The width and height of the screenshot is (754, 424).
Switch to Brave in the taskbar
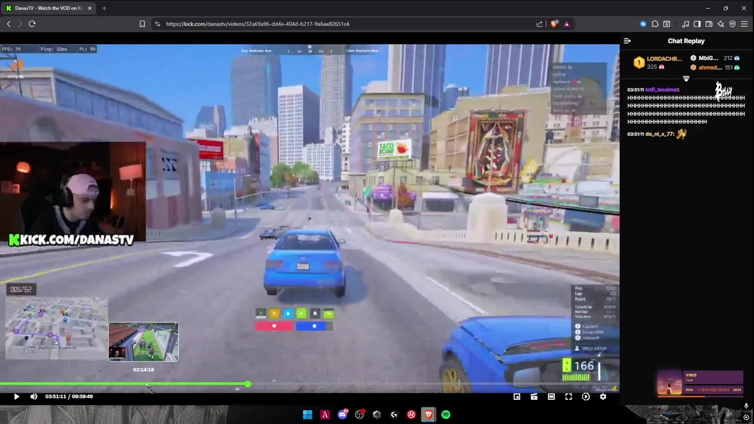[428, 415]
